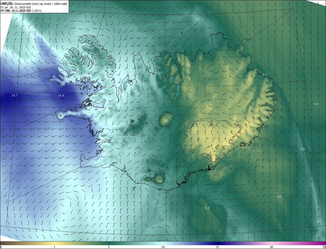The height and width of the screenshot is (249, 326).
Task: Click the 15 tick label on the color scale
Action: pos(217,247)
